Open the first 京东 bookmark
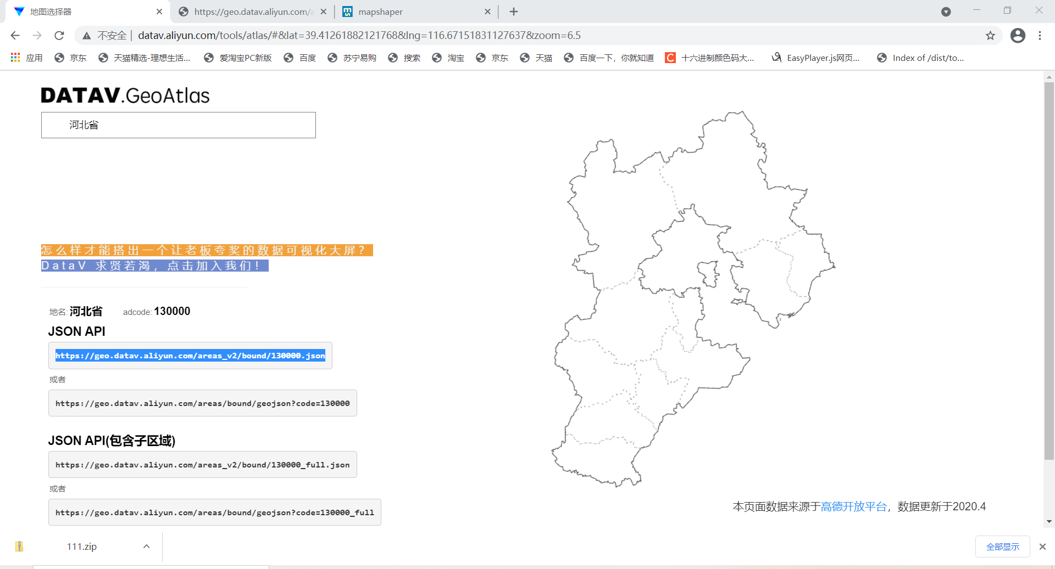 [x=71, y=58]
